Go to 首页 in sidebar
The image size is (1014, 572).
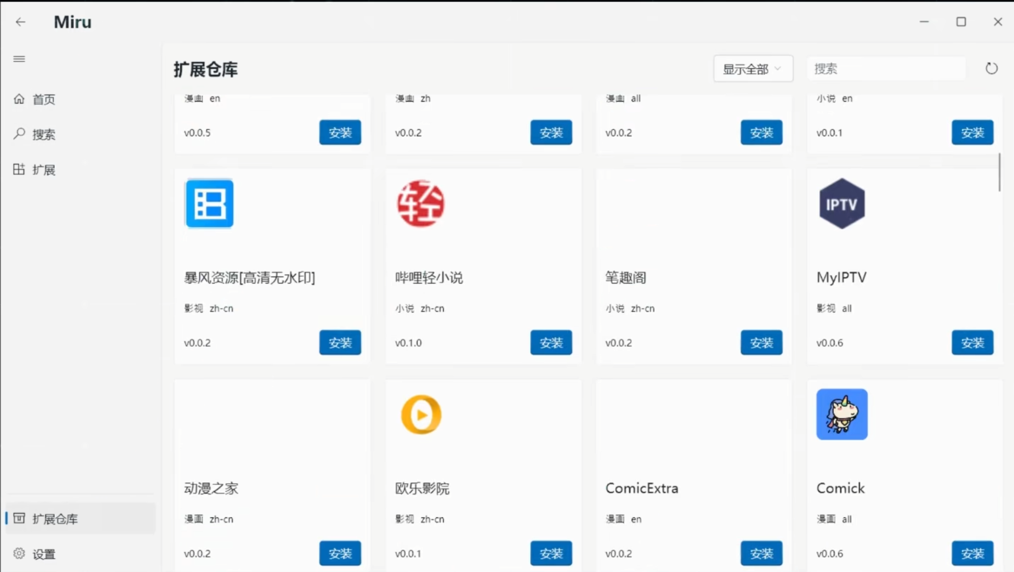point(44,99)
